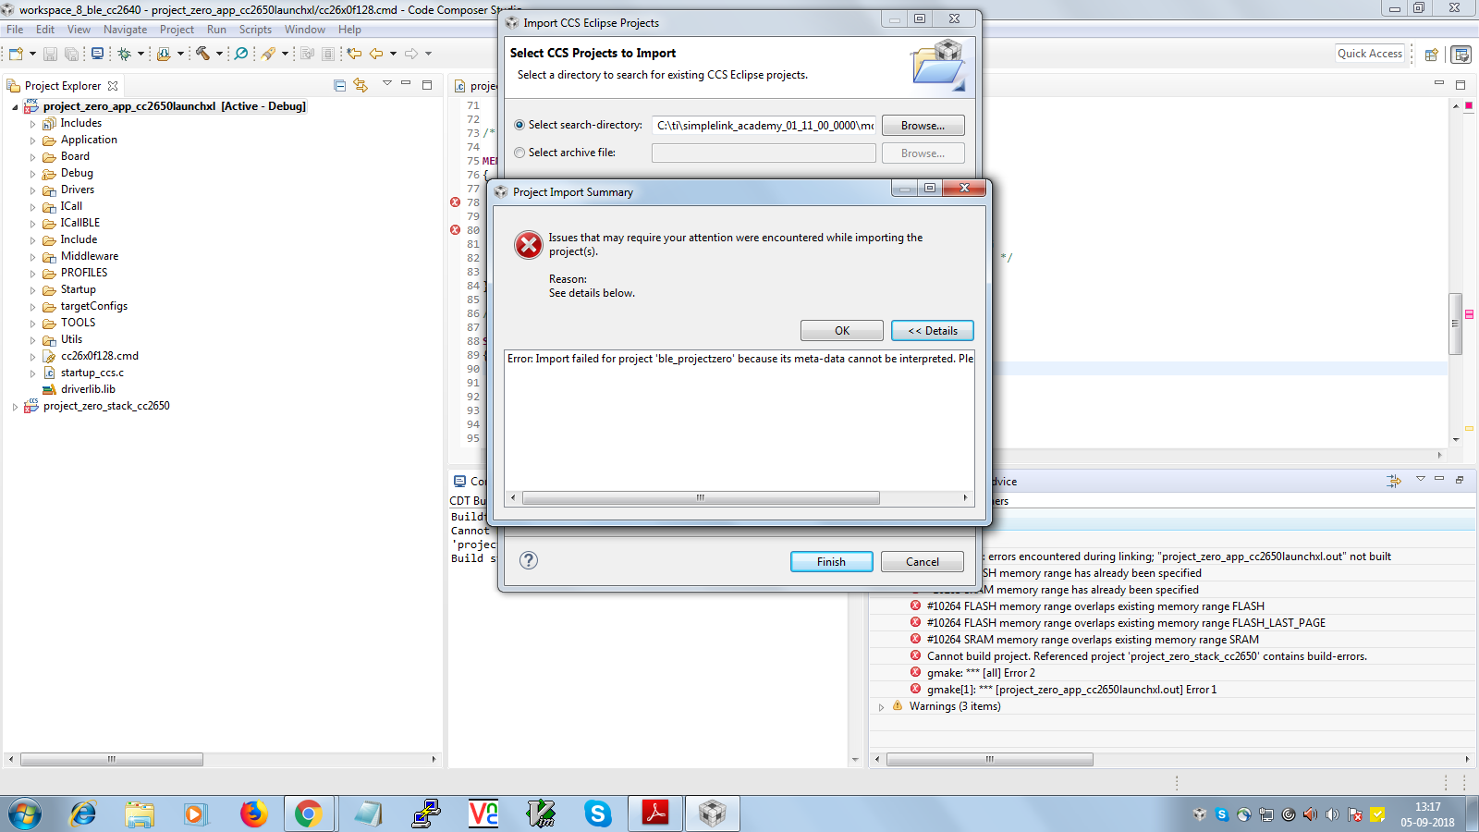Open Internet Explorer from taskbar

[83, 814]
